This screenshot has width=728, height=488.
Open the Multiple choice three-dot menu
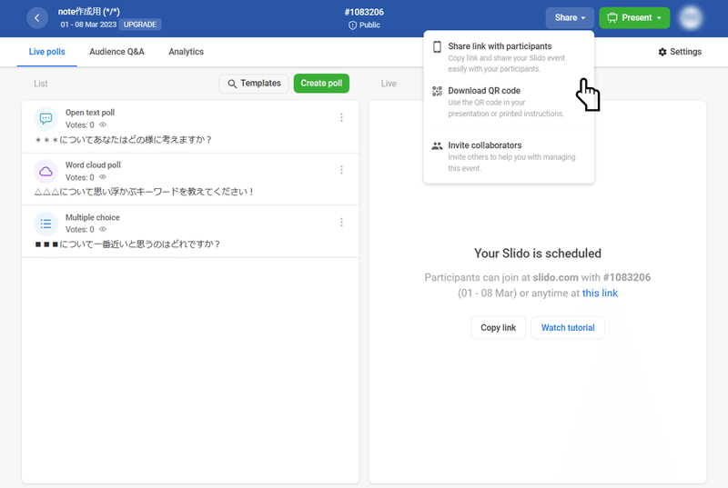click(x=341, y=223)
